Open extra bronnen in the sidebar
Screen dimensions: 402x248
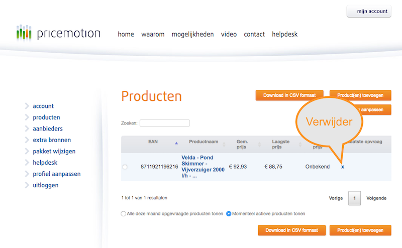pos(52,140)
